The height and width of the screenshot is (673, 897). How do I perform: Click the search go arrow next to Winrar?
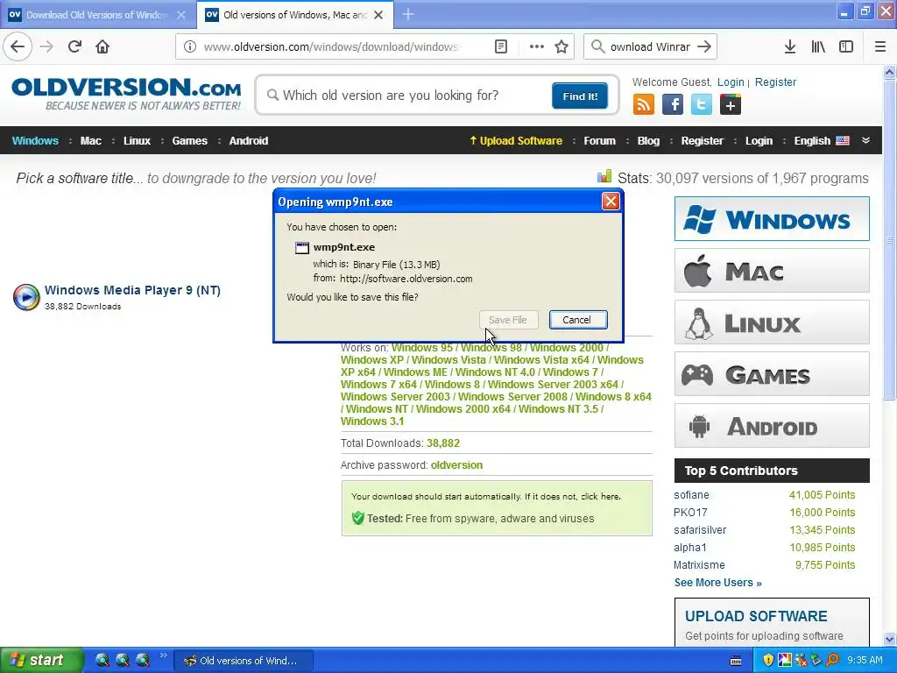705,47
